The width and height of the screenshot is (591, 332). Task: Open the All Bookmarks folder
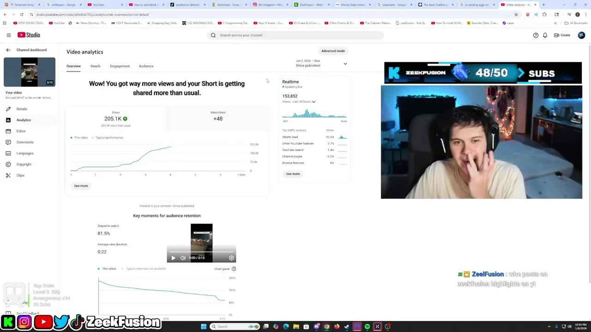click(576, 23)
